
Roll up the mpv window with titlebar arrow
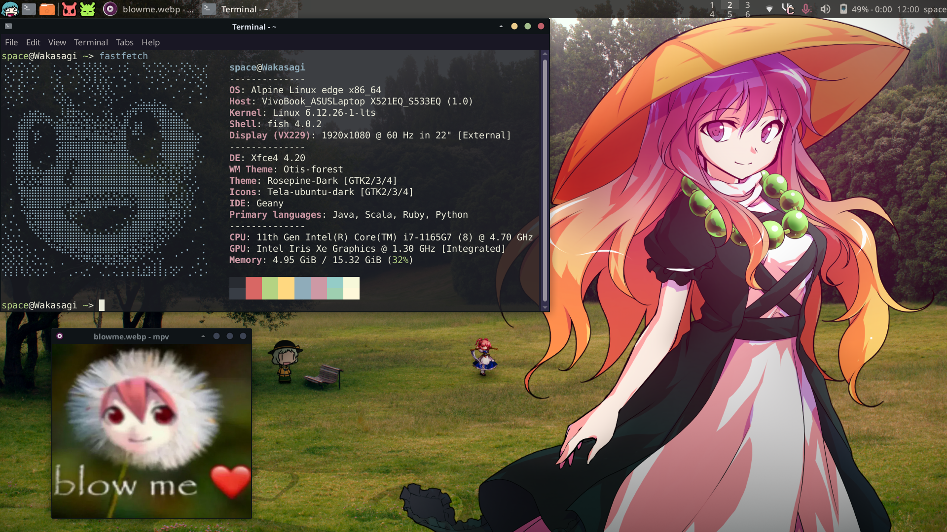(x=203, y=336)
